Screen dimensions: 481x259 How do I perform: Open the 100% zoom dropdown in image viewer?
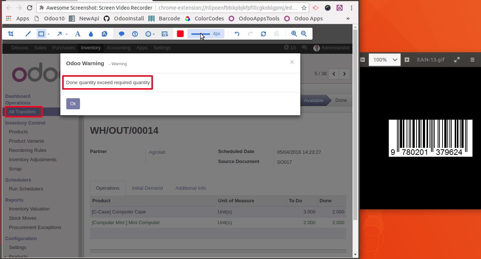pyautogui.click(x=384, y=60)
